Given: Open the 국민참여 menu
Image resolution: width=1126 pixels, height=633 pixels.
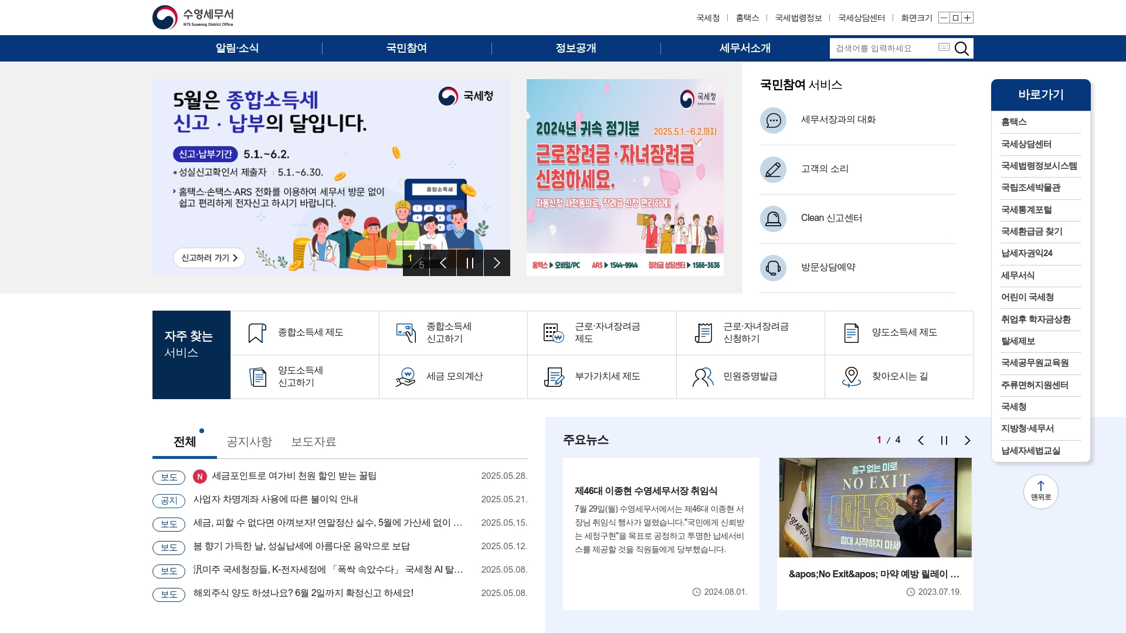Looking at the screenshot, I should click(x=406, y=48).
